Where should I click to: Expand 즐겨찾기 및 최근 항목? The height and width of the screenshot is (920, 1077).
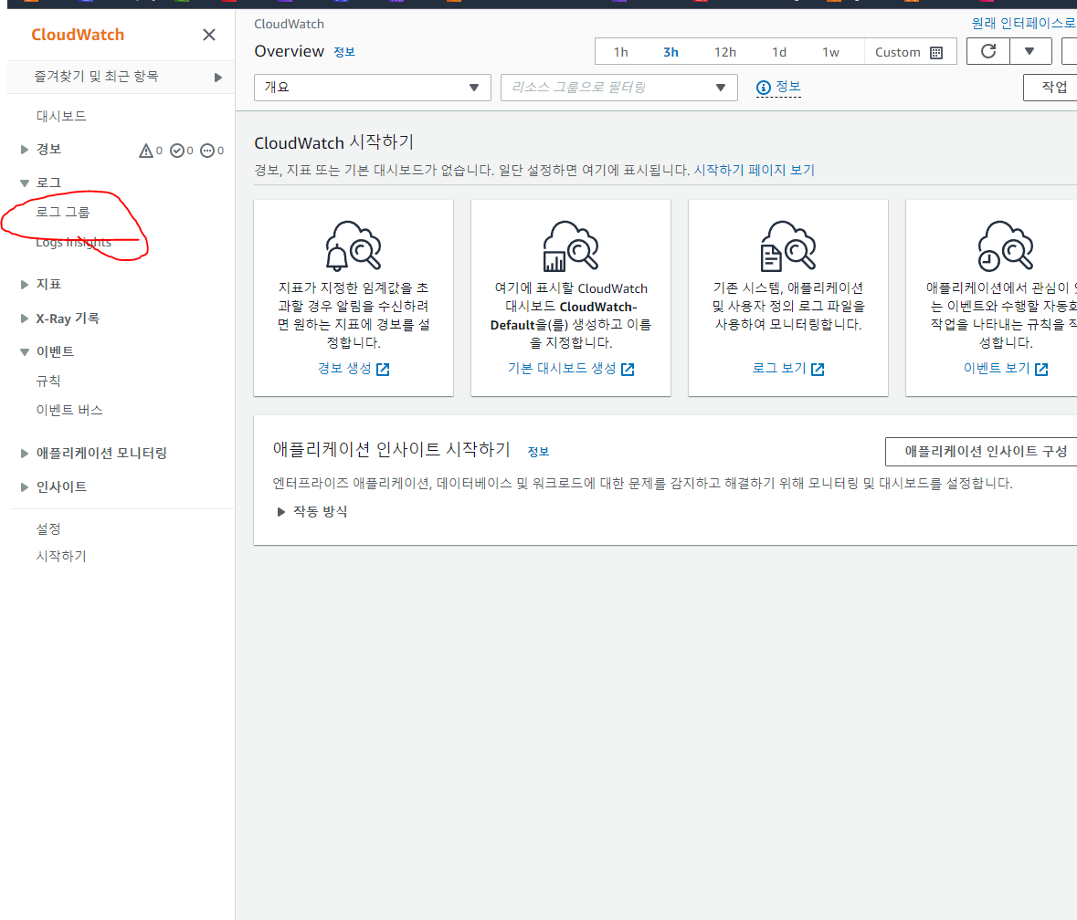tap(217, 78)
